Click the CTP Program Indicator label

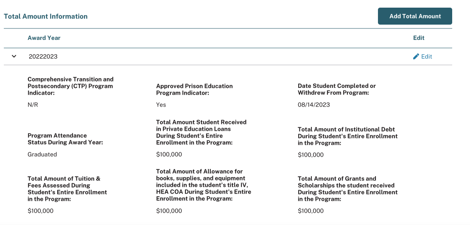(70, 86)
